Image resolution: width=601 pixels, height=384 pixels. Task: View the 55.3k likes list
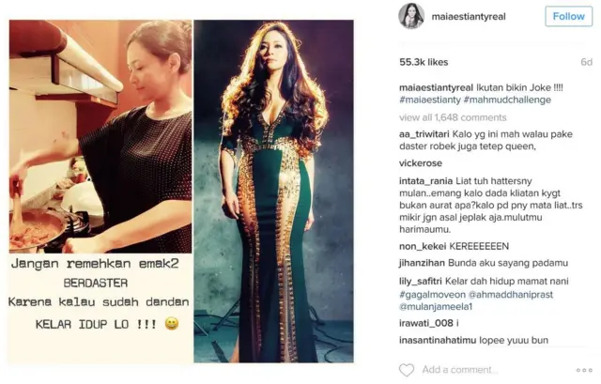pyautogui.click(x=424, y=62)
